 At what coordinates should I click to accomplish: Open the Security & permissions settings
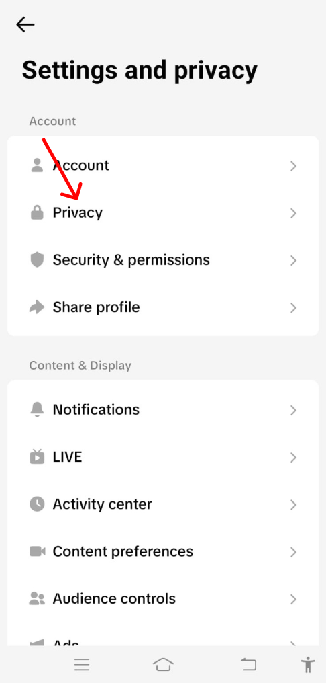click(163, 260)
